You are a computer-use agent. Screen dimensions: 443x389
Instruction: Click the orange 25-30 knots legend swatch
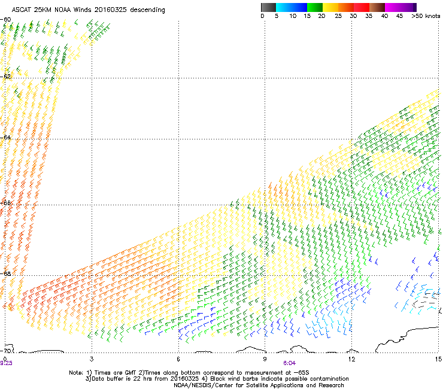[346, 7]
